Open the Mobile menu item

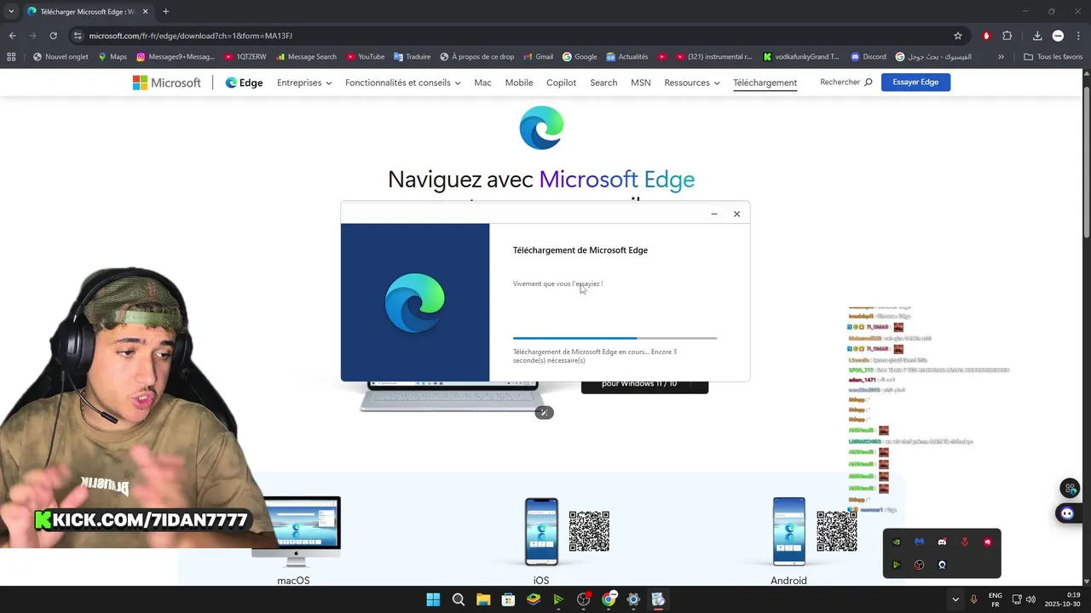(x=519, y=83)
